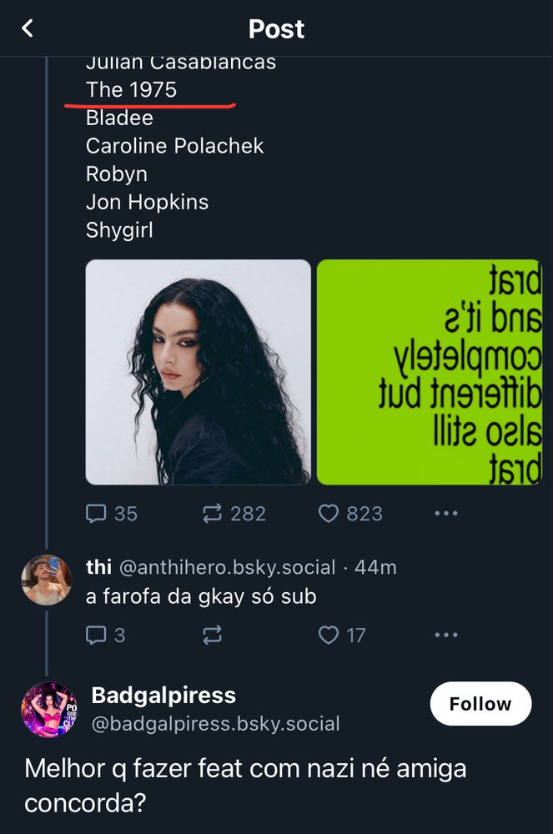553x834 pixels.
Task: Open the three-dot menu on thi's reply
Action: 446,636
